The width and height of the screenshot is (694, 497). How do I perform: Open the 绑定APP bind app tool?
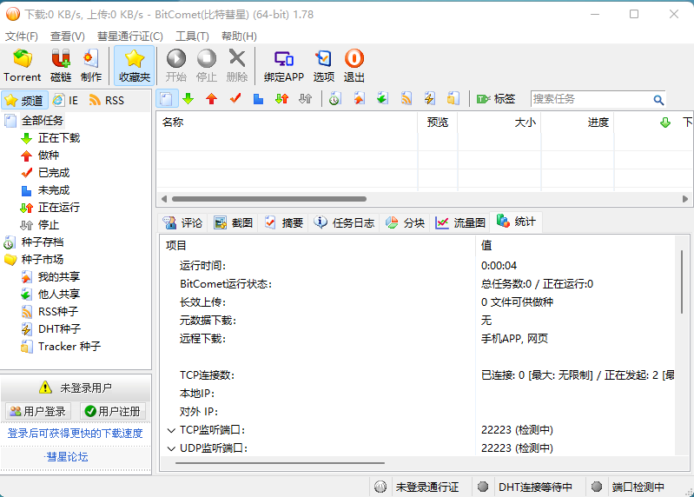click(x=284, y=65)
